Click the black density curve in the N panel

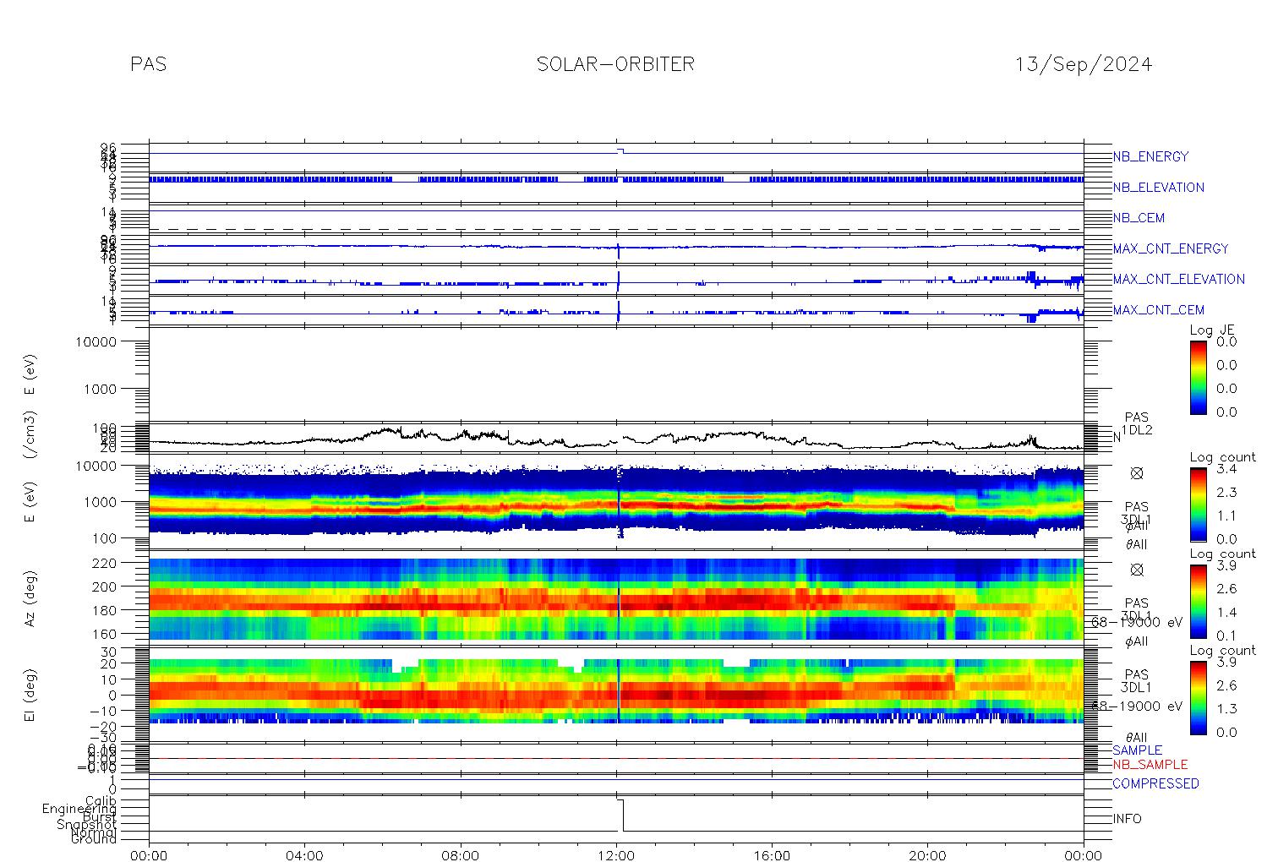click(616, 439)
